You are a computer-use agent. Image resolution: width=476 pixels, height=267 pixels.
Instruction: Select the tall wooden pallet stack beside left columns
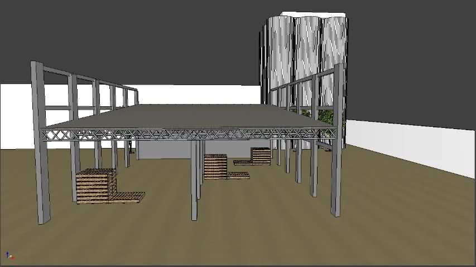pyautogui.click(x=95, y=186)
